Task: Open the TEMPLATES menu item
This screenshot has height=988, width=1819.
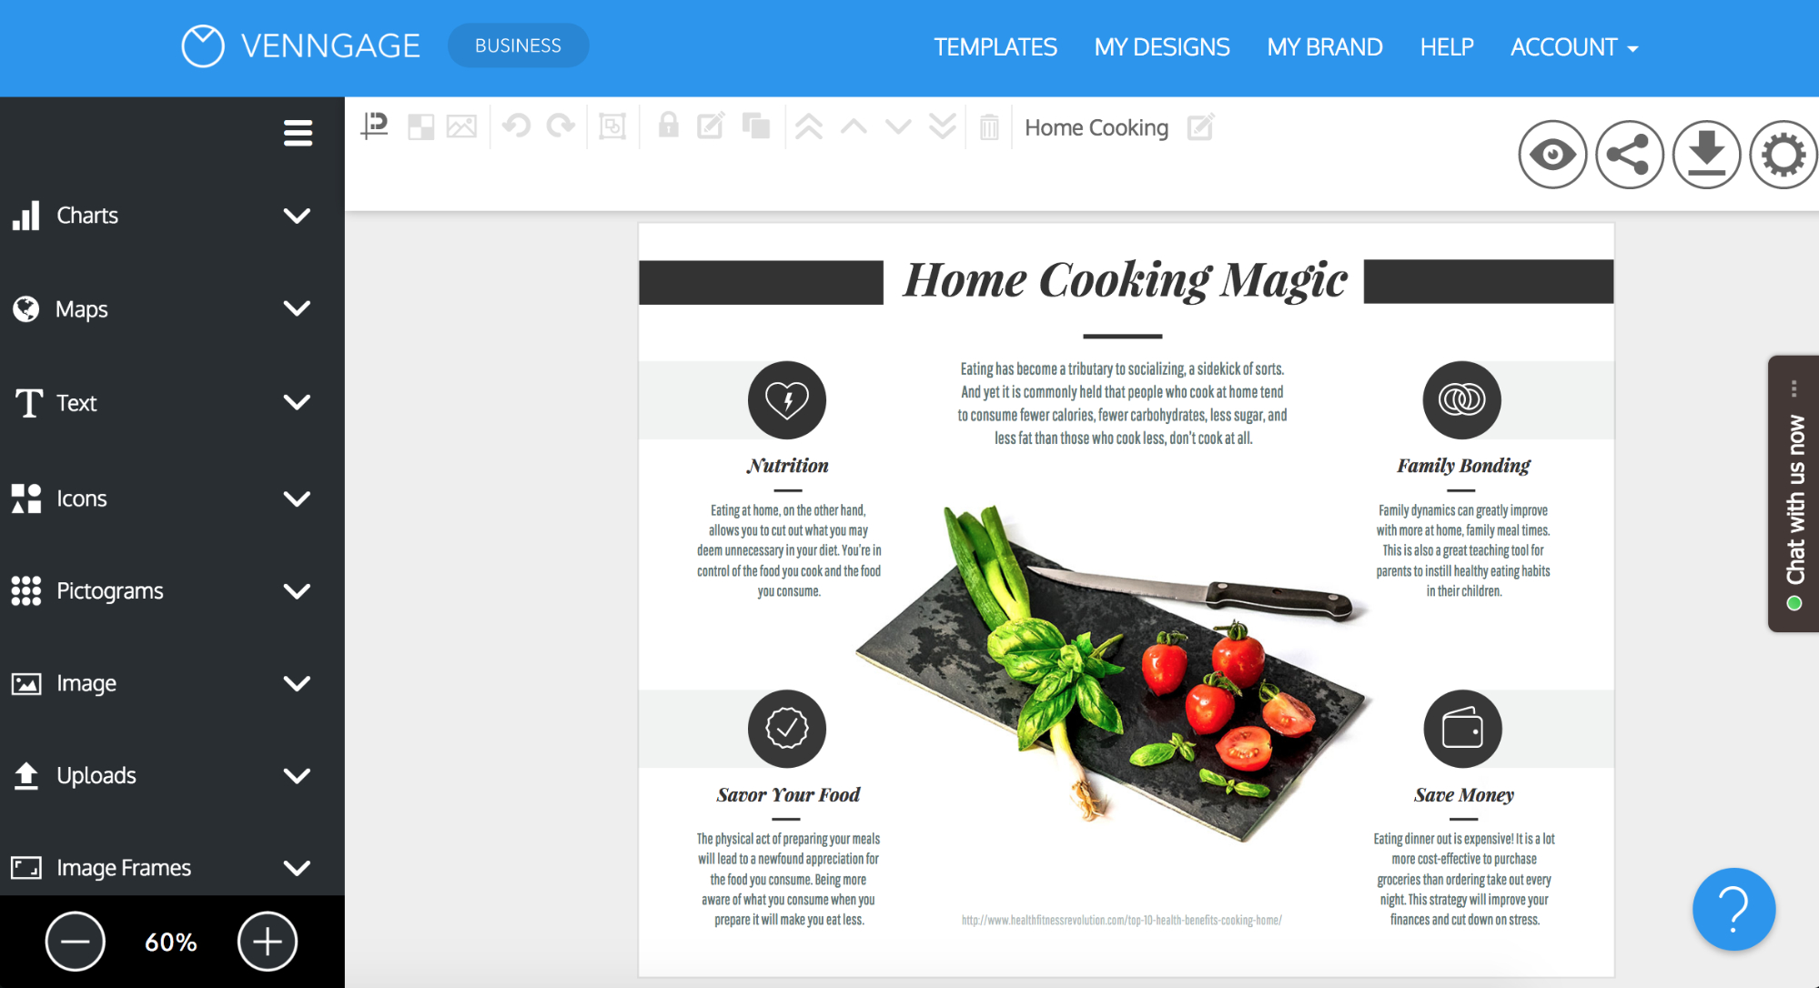Action: 995,46
